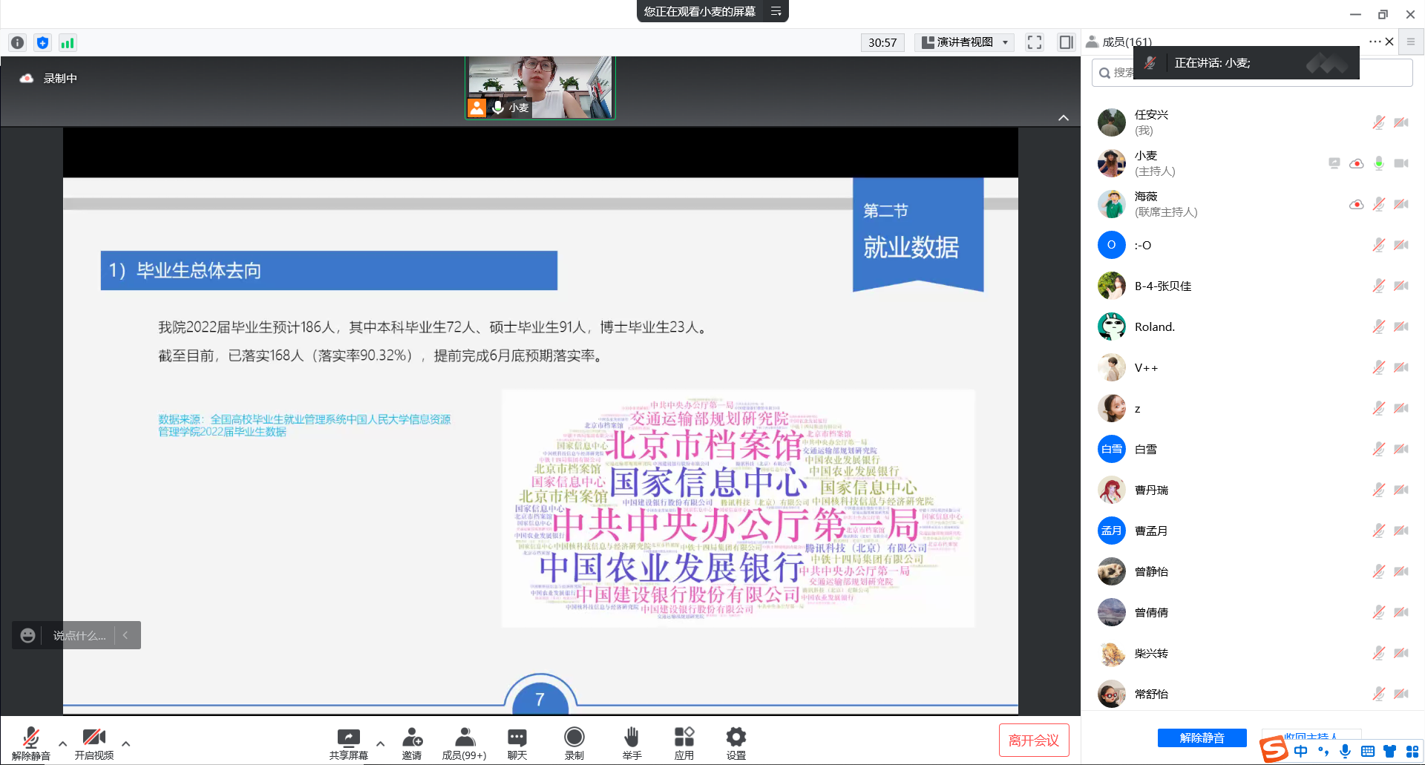This screenshot has width=1425, height=765.
Task: Collapse the speaker video strip chevron
Action: click(1064, 118)
